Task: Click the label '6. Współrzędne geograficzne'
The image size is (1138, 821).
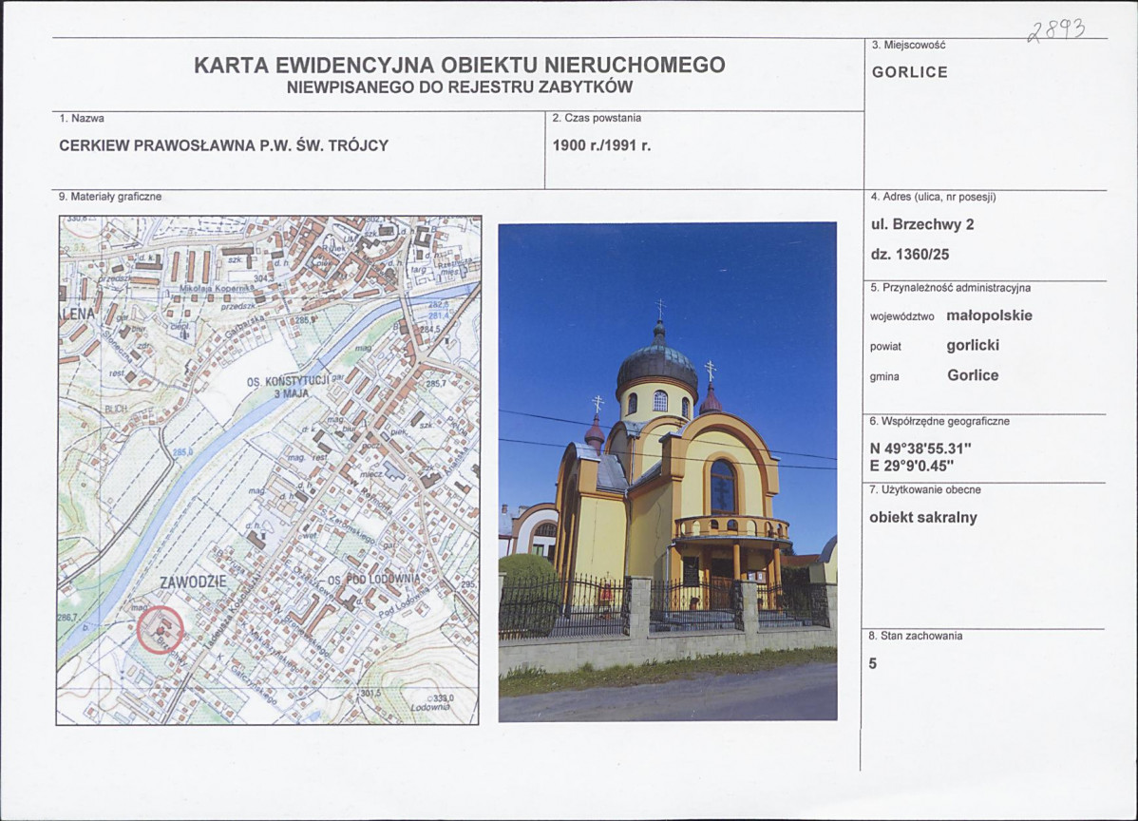Action: (x=939, y=421)
